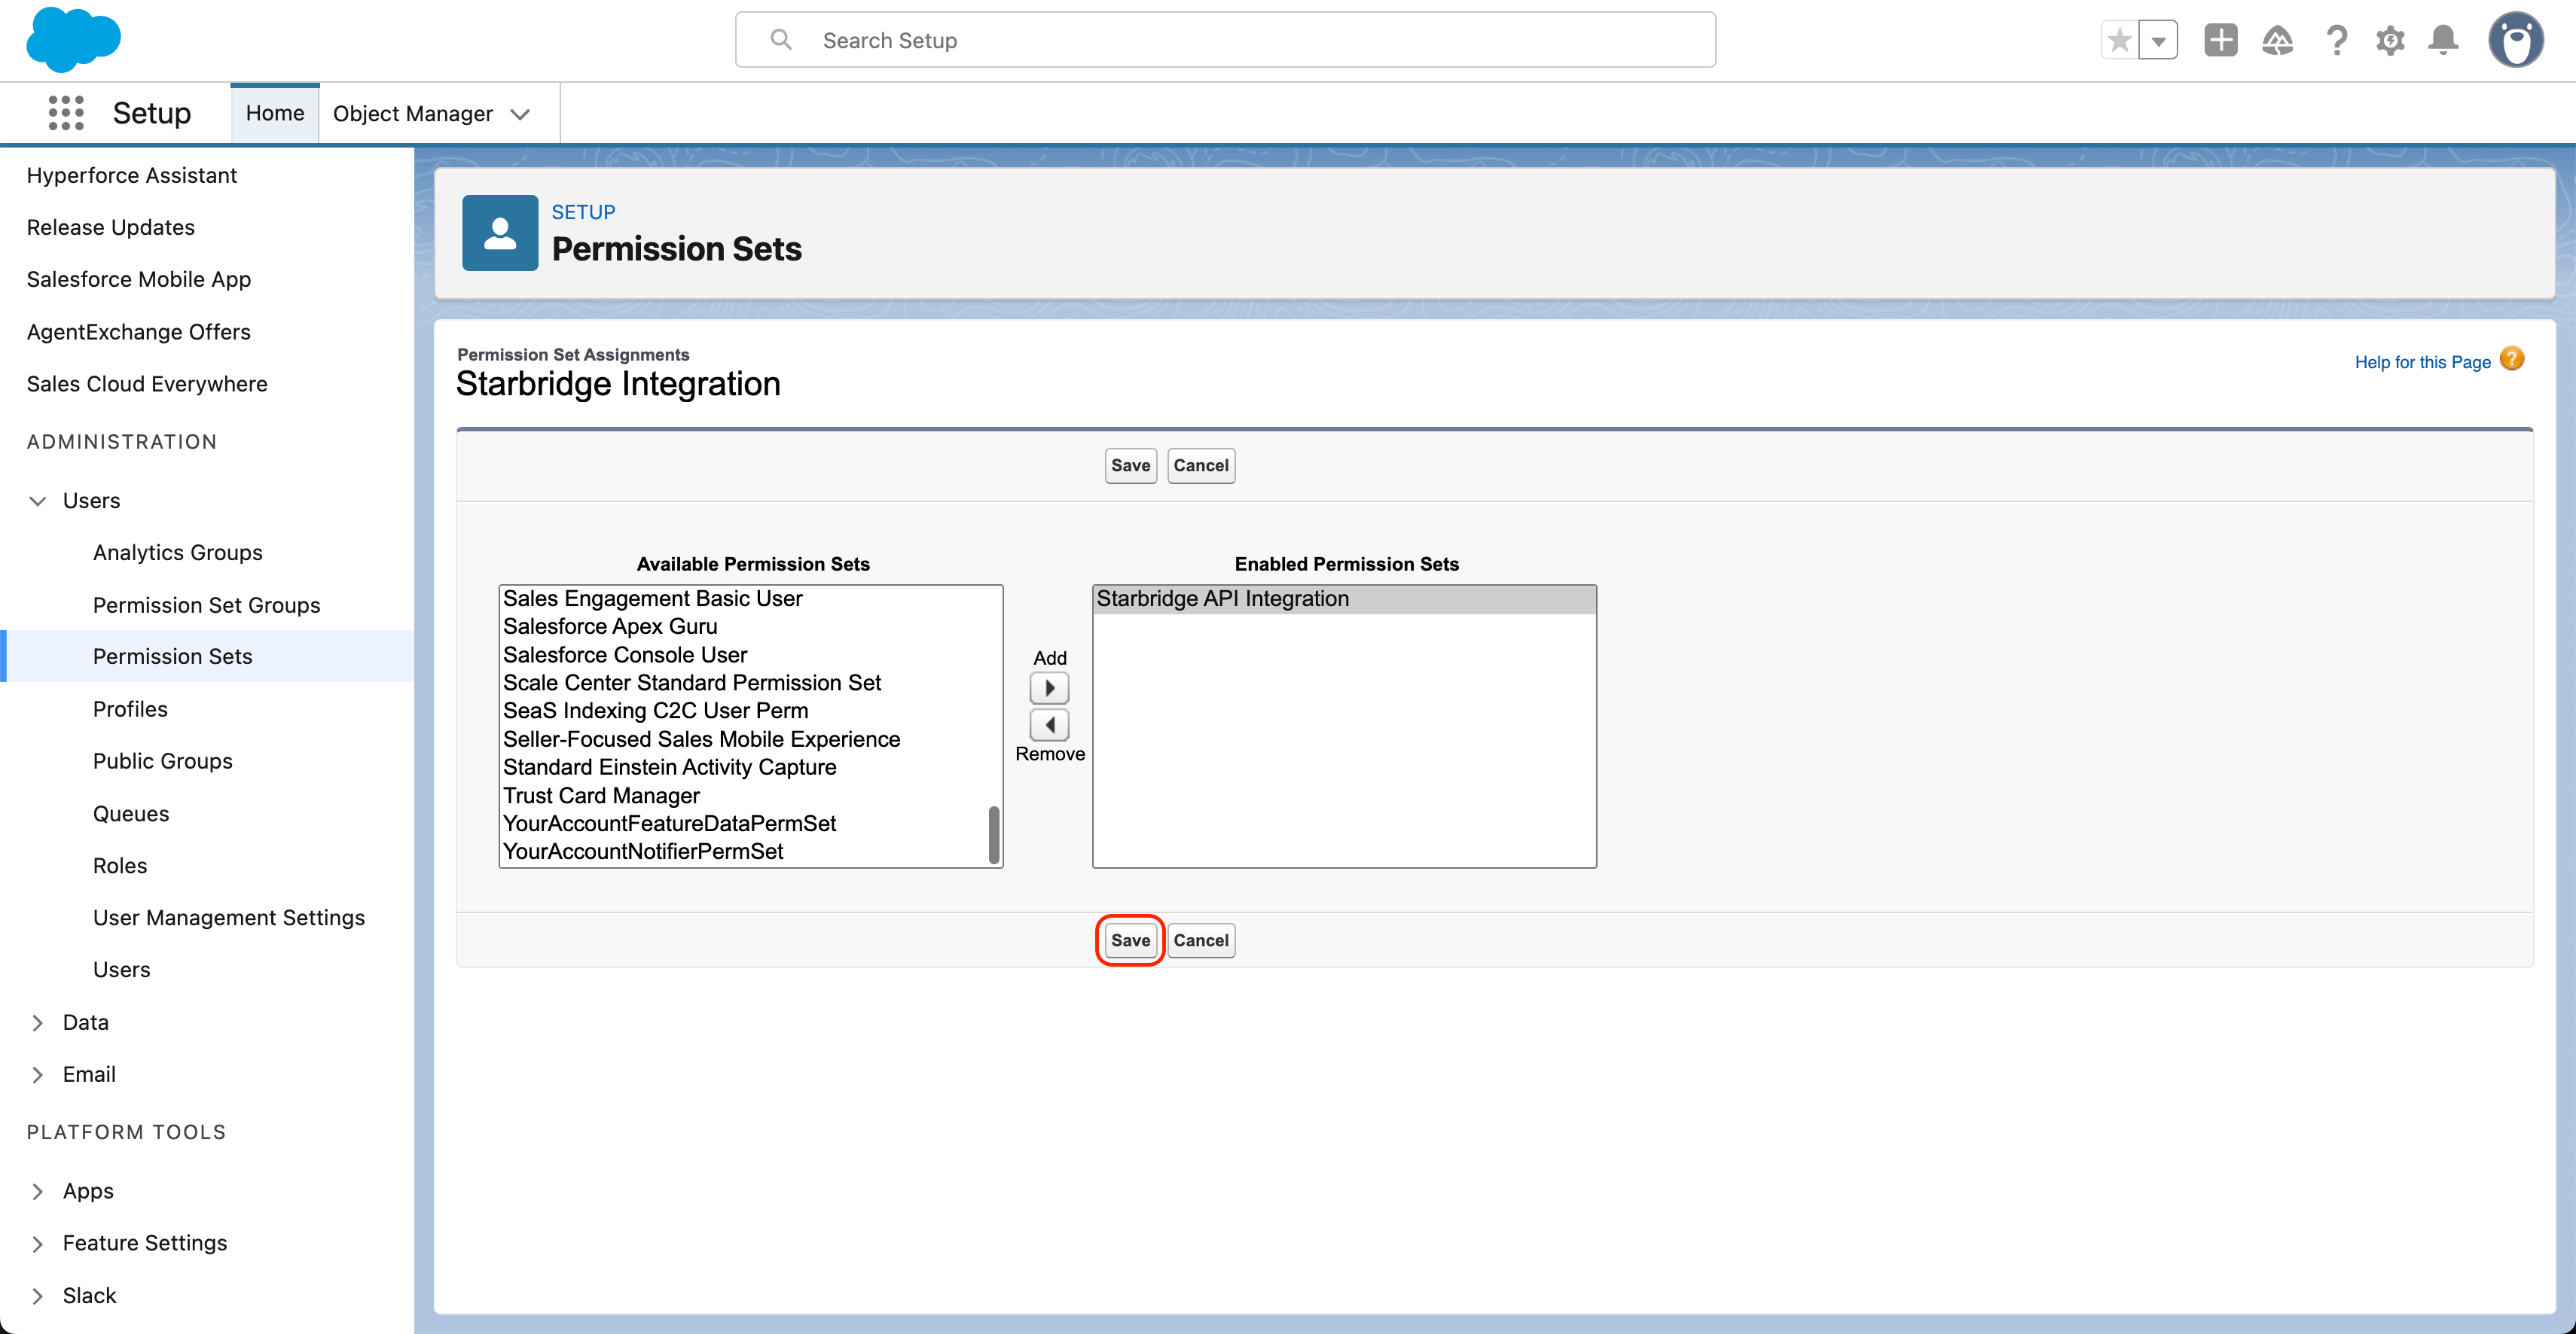2576x1334 pixels.
Task: Open Sales Cloud Everywhere in sidebar
Action: pyautogui.click(x=147, y=384)
